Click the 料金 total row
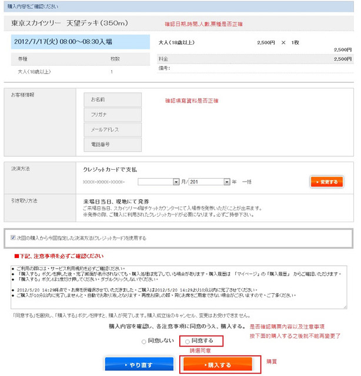This screenshot has width=361, height=376. point(255,59)
